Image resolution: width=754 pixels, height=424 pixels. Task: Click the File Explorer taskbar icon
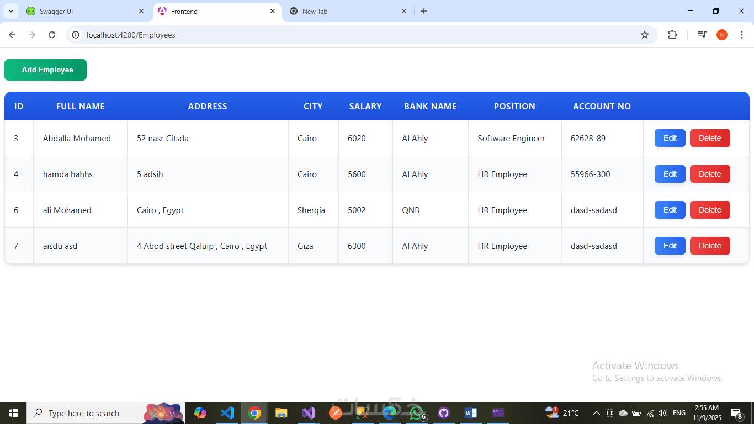(x=281, y=413)
